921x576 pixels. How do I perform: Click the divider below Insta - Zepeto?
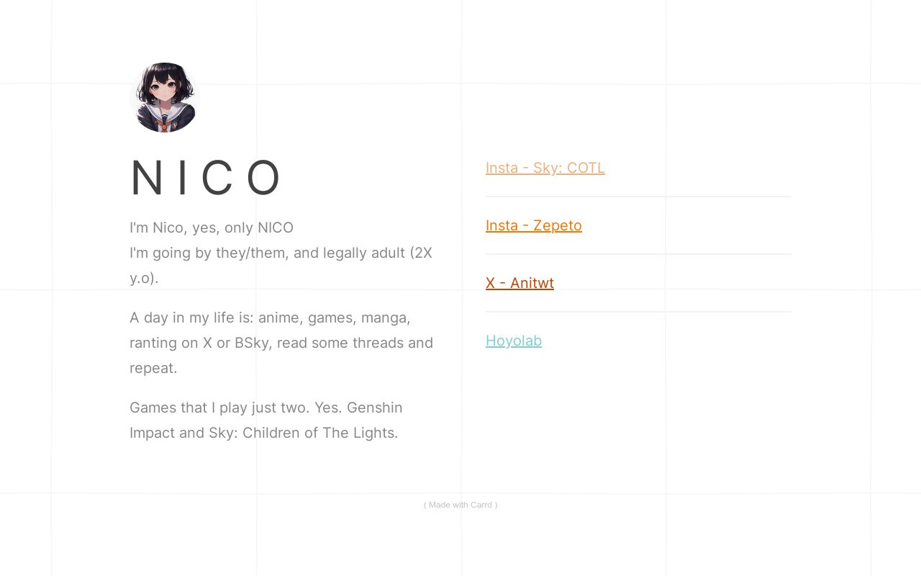tap(638, 254)
